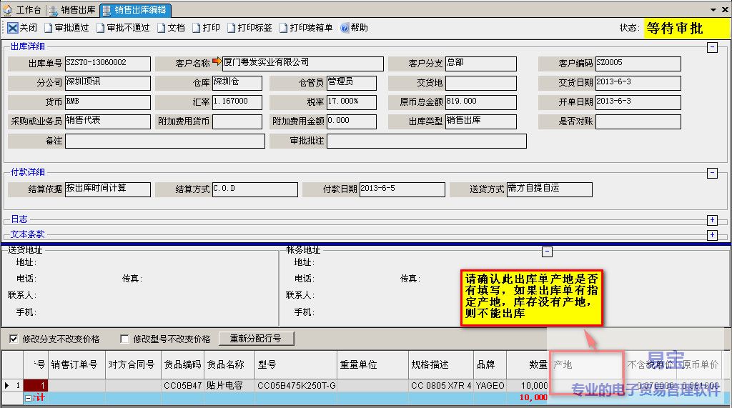Screen dimensions: 732x408
Task: Click the 打印 (Print) toolbar icon
Action: tap(197, 28)
